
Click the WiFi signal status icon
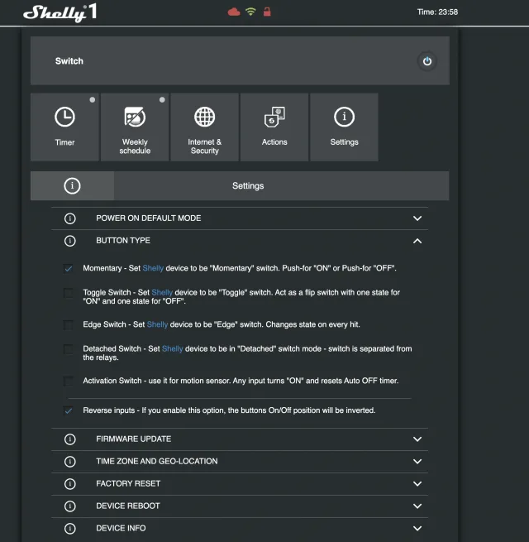250,12
